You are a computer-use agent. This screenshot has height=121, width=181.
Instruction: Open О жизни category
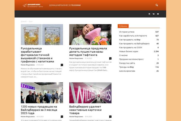point(123,55)
